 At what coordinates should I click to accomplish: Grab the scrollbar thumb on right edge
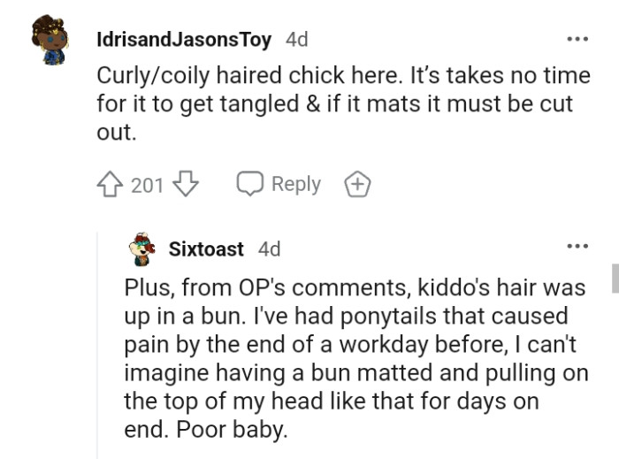(x=615, y=277)
